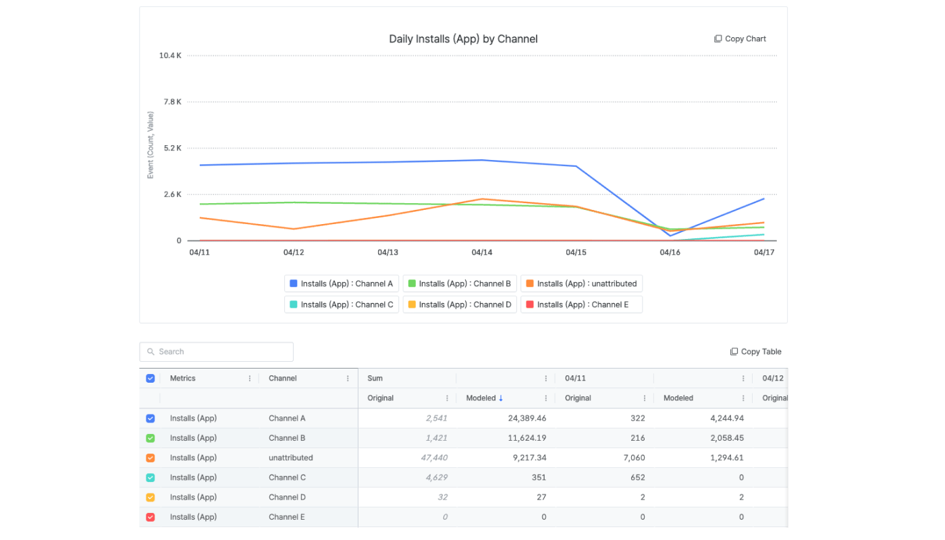Screen dimensions: 945x540
Task: Open the Sum column options menu
Action: click(x=545, y=379)
